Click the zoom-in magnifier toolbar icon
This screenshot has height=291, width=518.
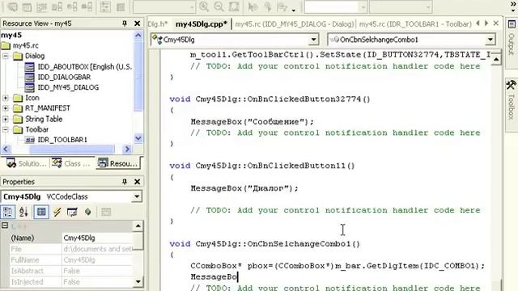point(204,6)
